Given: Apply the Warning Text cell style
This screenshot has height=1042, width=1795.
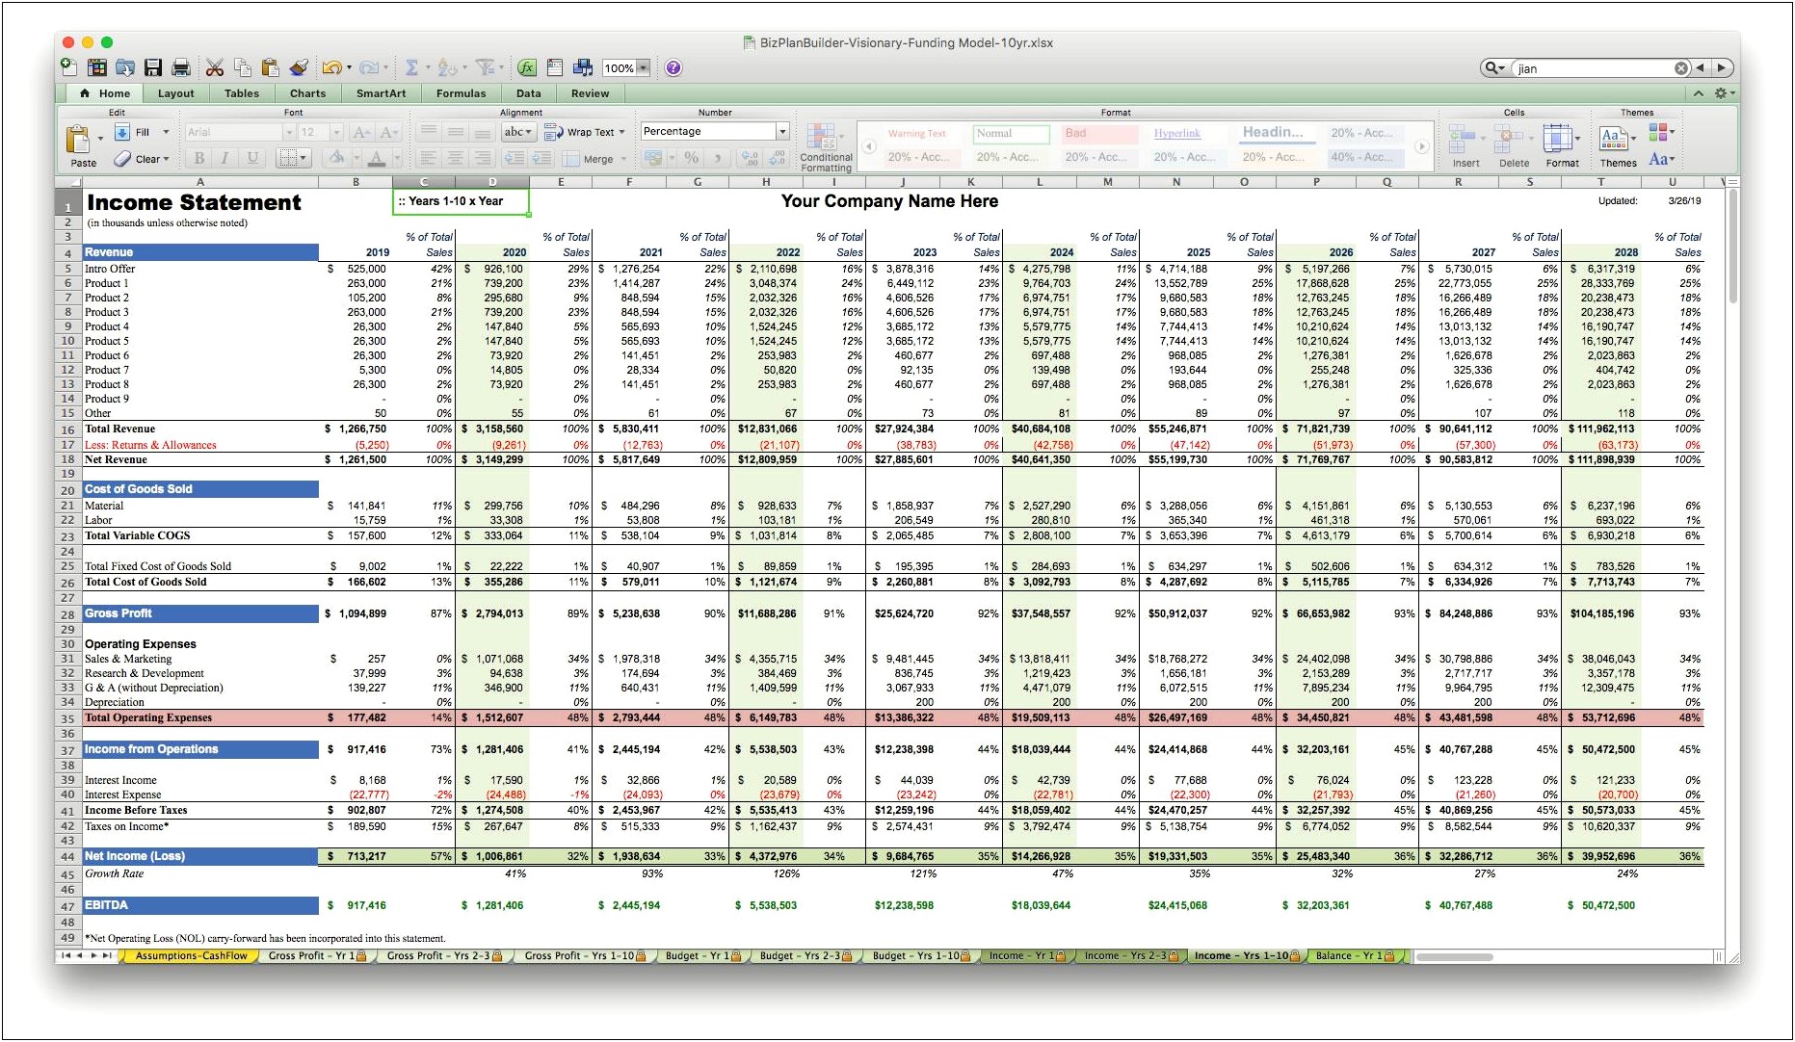Looking at the screenshot, I should [x=922, y=134].
